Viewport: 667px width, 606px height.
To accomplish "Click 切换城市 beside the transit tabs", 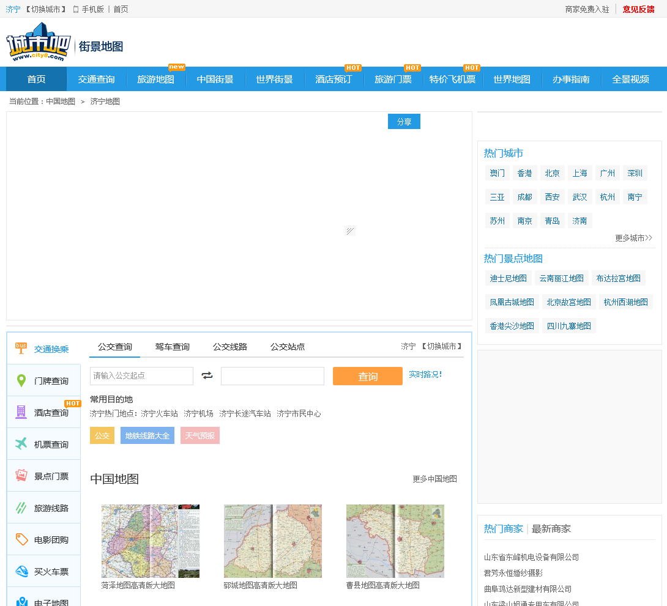I will [x=442, y=346].
